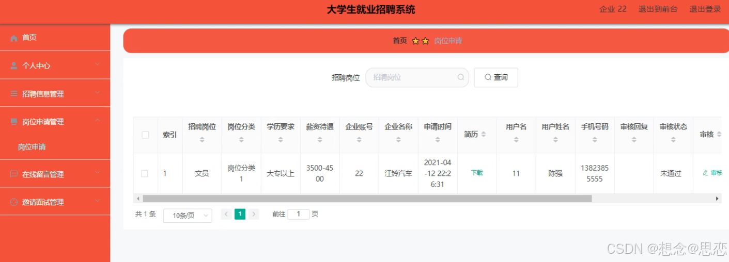The image size is (729, 262).
Task: Open the 10条/页 page size dropdown
Action: (x=188, y=216)
